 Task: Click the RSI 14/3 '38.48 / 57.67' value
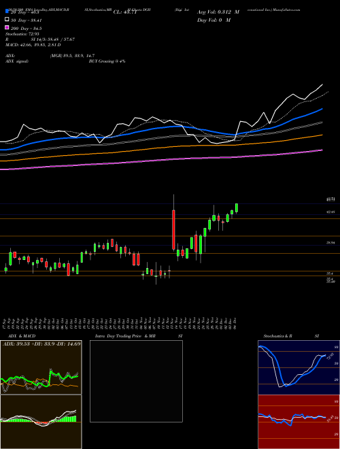coord(61,39)
